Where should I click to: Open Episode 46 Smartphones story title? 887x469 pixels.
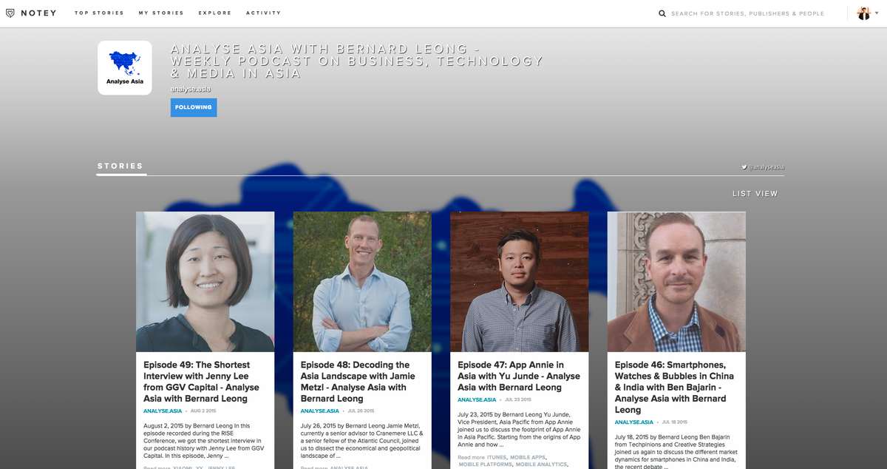[673, 387]
